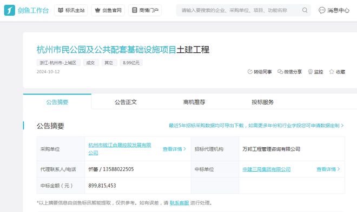This screenshot has height=212, width=357.
Task: Open the buyer link 杭州市钱江合晟控股发展有限公司
Action: click(x=120, y=149)
